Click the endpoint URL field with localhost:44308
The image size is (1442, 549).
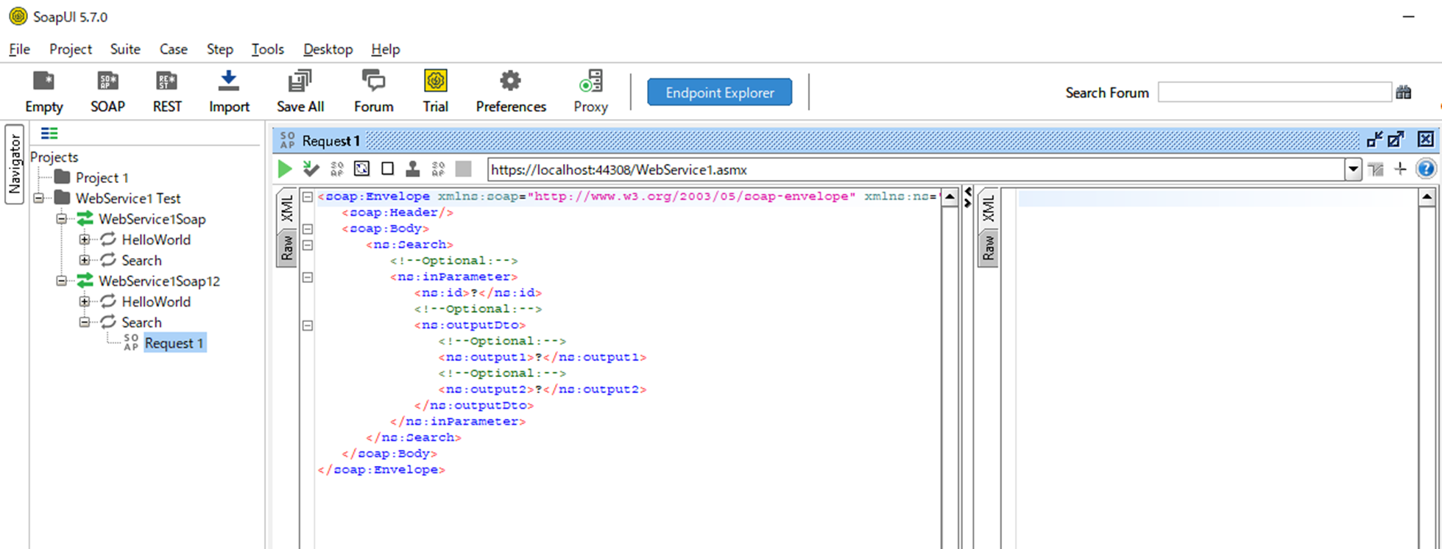tap(916, 170)
